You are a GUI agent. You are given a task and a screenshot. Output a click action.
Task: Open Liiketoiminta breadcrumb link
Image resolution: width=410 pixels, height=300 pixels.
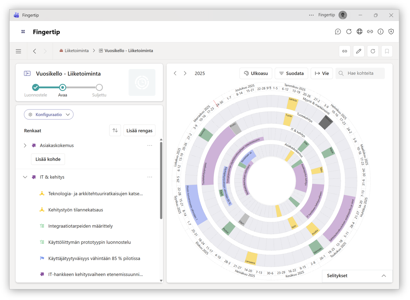point(76,51)
